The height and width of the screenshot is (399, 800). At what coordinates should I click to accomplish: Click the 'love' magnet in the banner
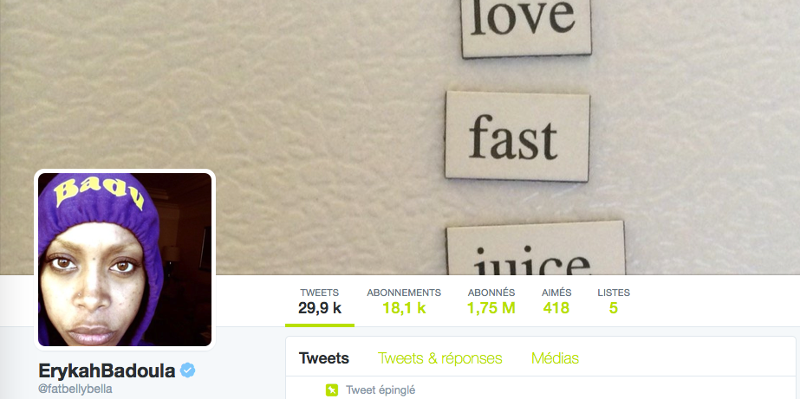coord(526,28)
